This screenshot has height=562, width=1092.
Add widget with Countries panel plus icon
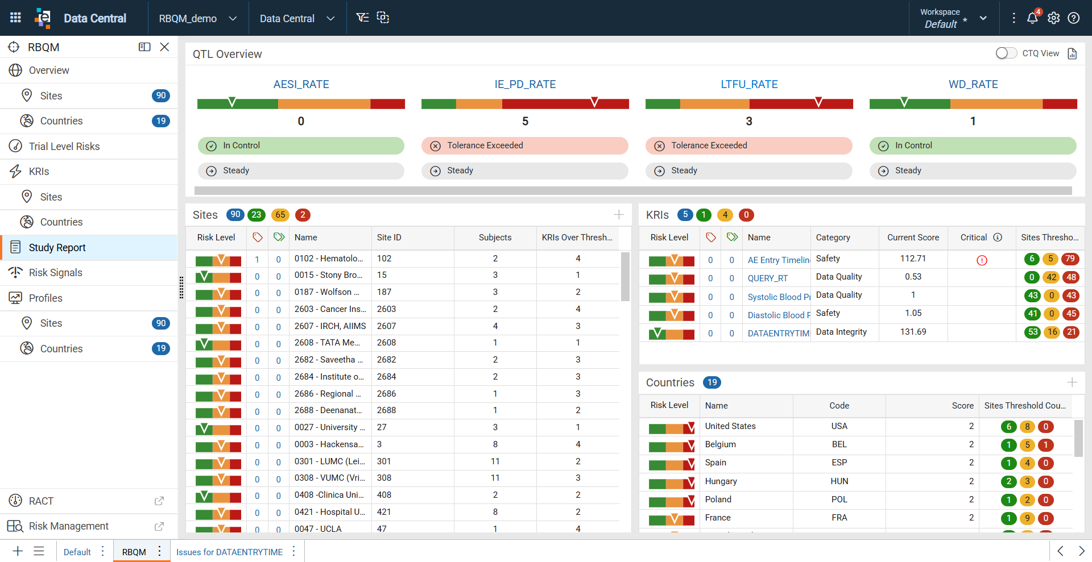pyautogui.click(x=1072, y=382)
